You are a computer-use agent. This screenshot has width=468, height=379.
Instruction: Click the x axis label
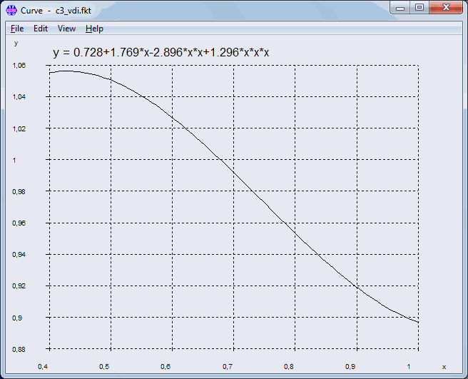[x=444, y=367]
